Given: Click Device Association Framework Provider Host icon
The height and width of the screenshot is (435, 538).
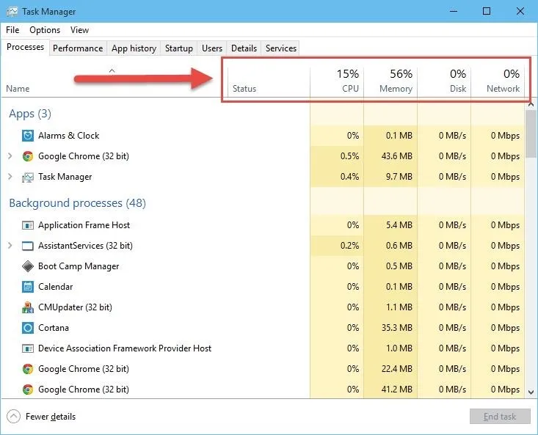Looking at the screenshot, I should tap(28, 348).
